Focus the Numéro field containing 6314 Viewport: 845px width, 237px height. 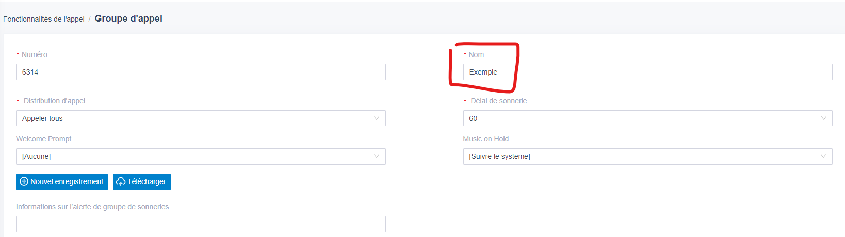[201, 72]
